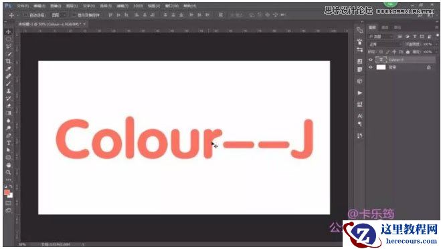Select the Clone Stamp tool
Viewport: 441px width, 249px height.
point(9,91)
